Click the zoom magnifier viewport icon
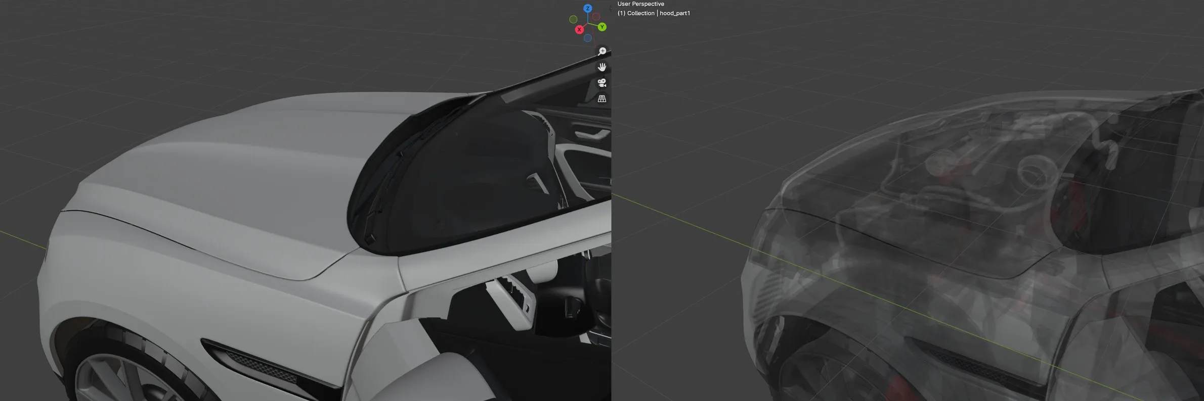 pyautogui.click(x=602, y=52)
